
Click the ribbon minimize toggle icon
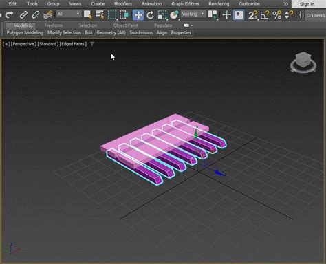186,25
